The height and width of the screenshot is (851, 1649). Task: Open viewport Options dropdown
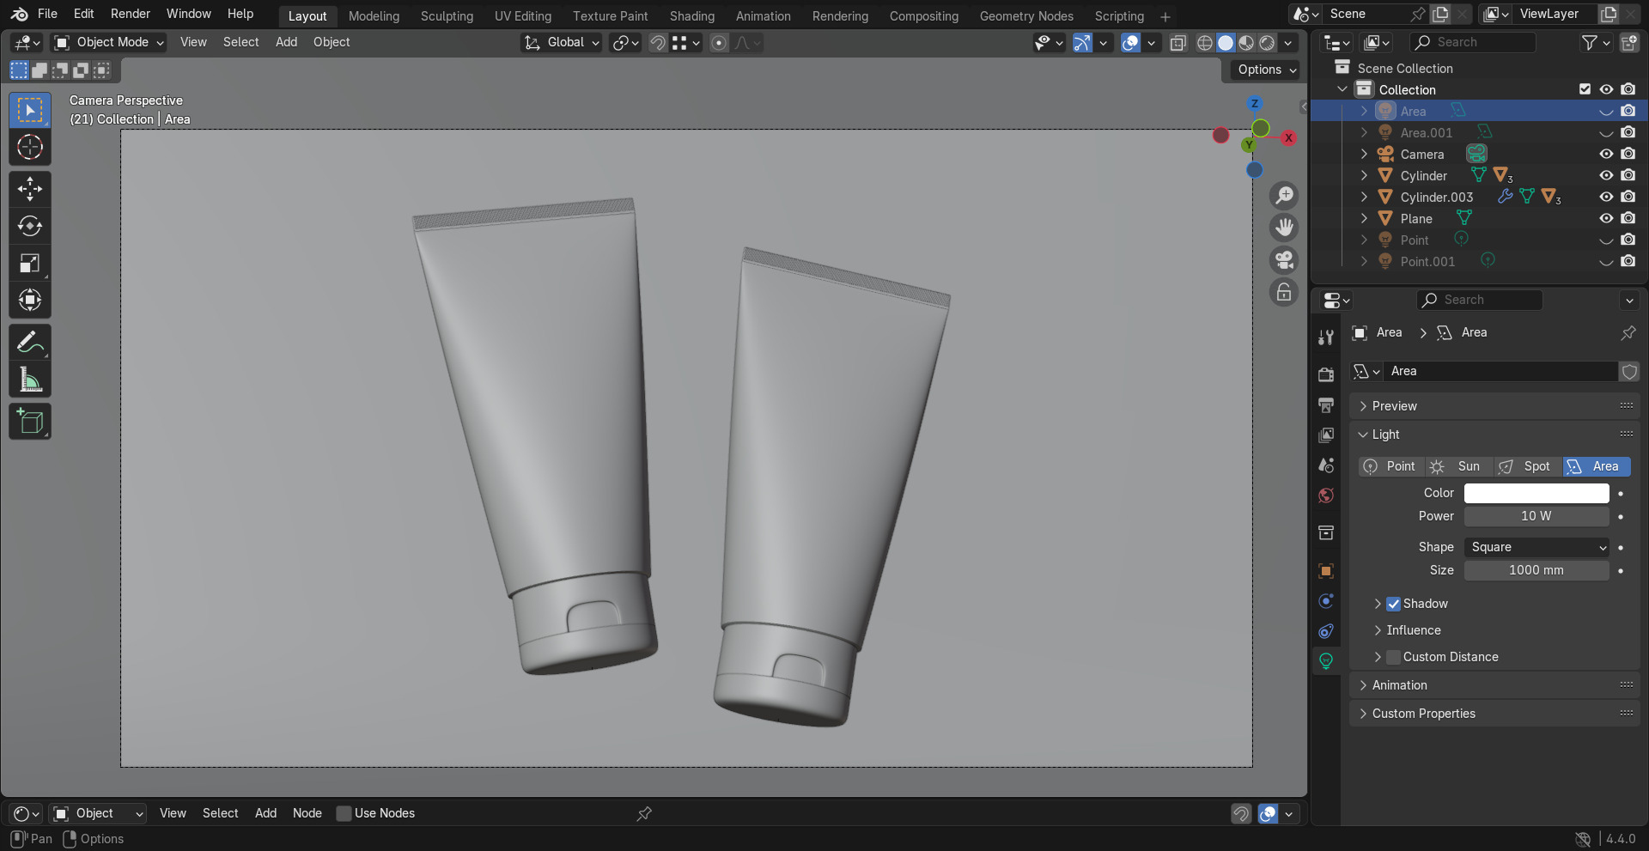click(x=1268, y=70)
